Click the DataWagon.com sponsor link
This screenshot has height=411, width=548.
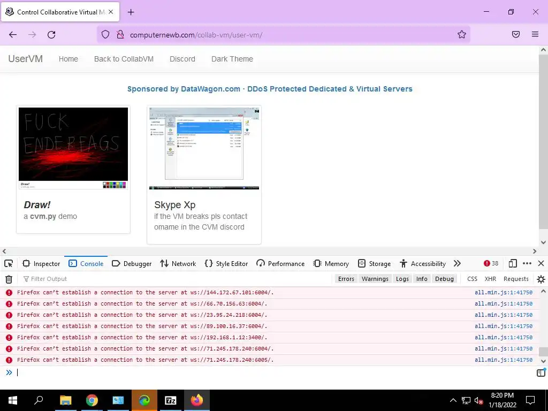[270, 89]
